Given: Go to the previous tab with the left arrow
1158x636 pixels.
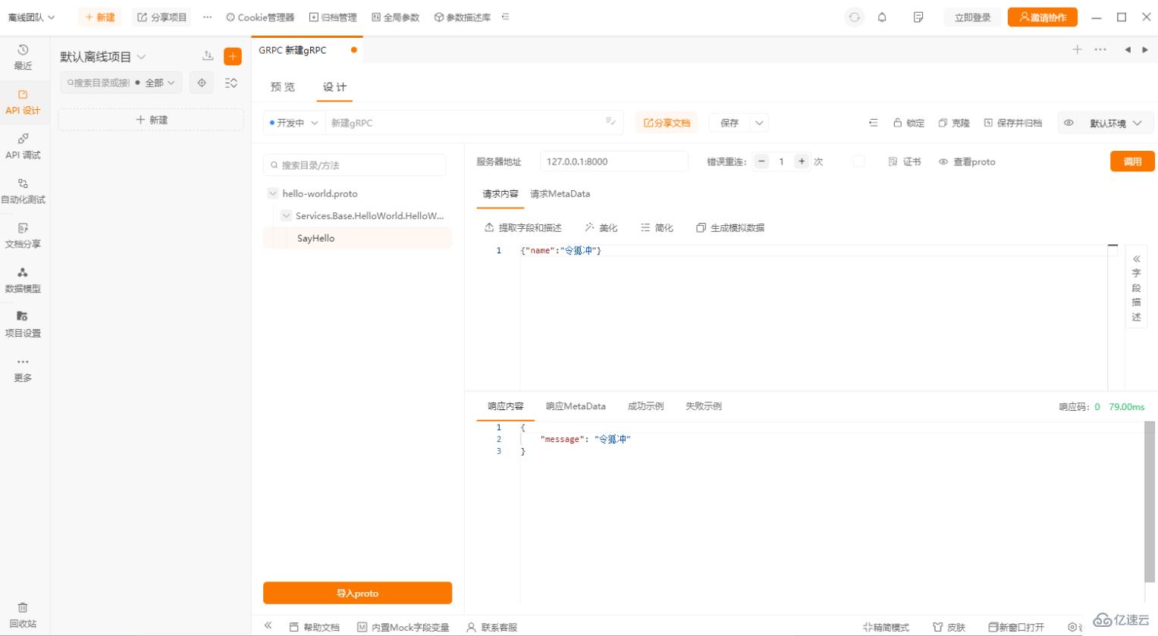Looking at the screenshot, I should (x=1128, y=50).
